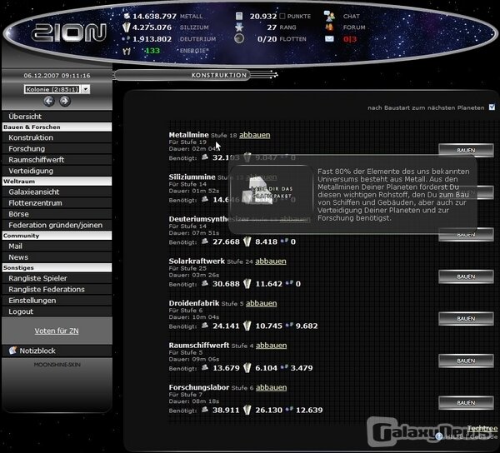Click the help icon near Gebäude
This screenshot has width=500, height=453.
pyautogui.click(x=439, y=436)
